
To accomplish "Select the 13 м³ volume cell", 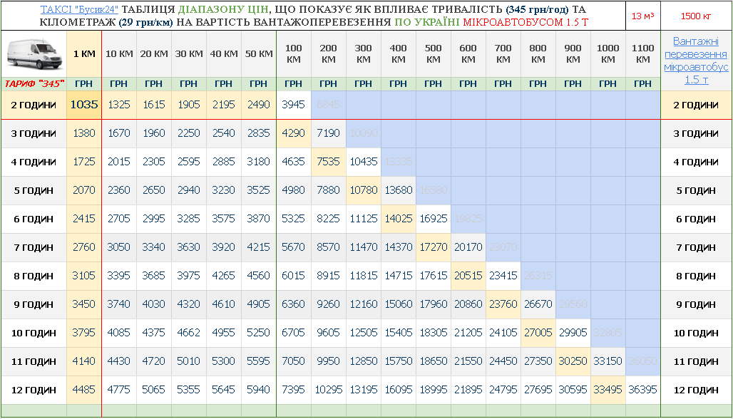I will pos(642,16).
